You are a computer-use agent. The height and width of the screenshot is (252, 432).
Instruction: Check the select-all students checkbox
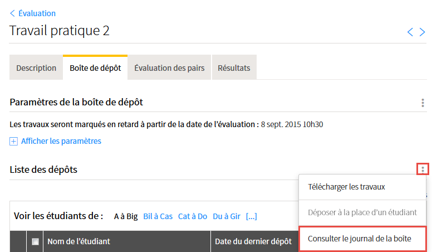coord(35,242)
